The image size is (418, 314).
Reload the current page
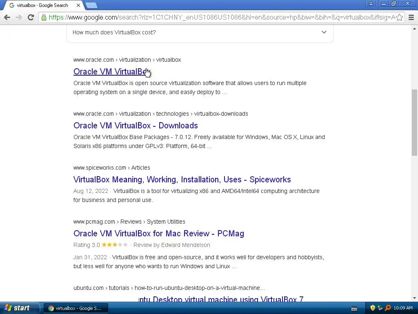tap(31, 17)
